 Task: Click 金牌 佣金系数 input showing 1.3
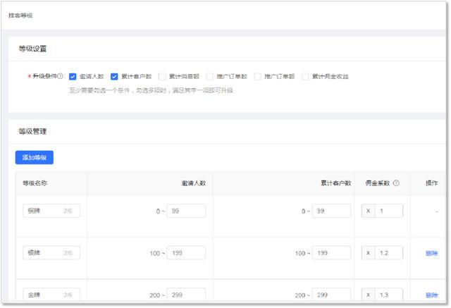(x=388, y=295)
